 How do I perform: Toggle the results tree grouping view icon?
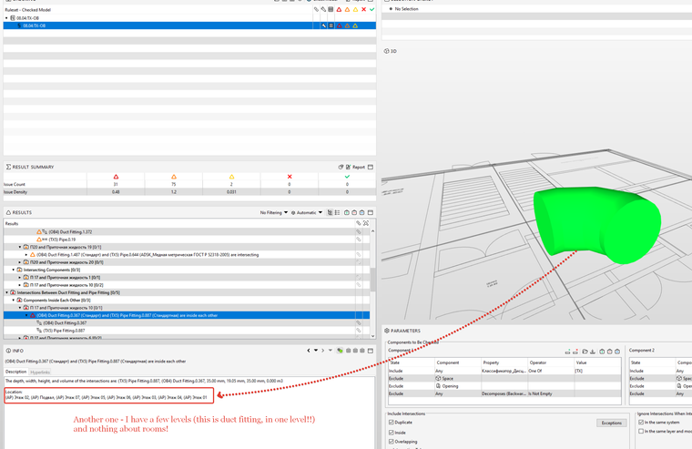pos(330,212)
